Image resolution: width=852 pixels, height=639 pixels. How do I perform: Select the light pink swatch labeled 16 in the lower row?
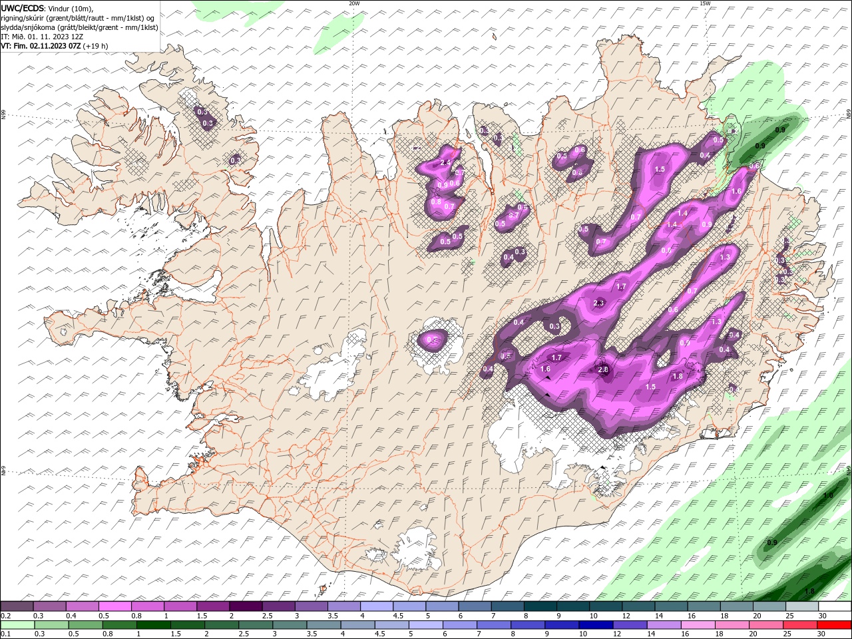click(x=697, y=625)
